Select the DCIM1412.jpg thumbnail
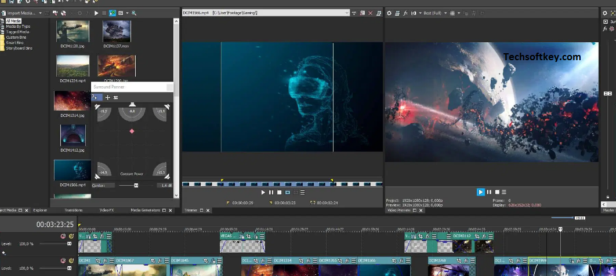The width and height of the screenshot is (616, 276). click(73, 135)
